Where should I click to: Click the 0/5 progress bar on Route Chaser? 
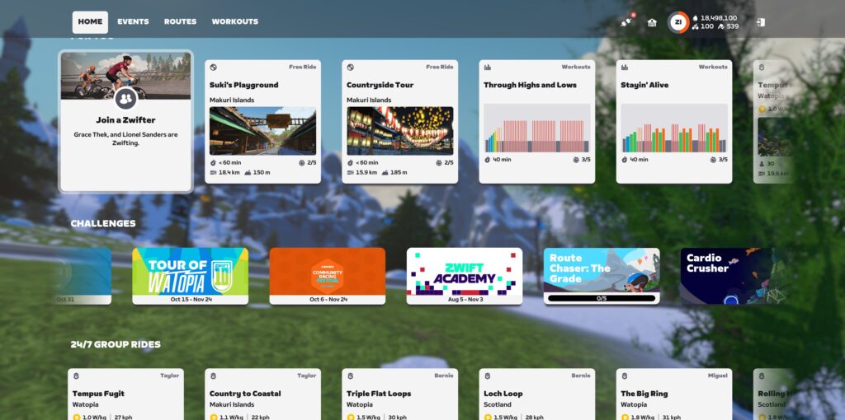602,298
